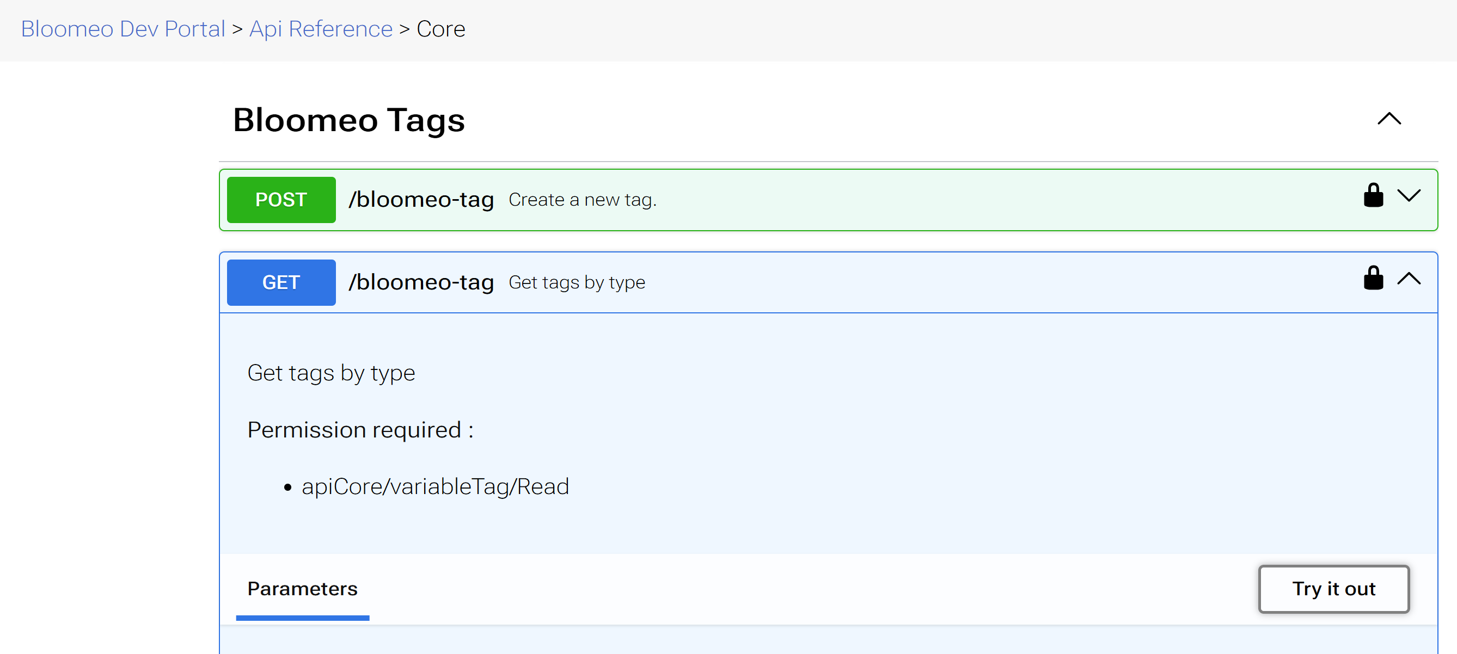The height and width of the screenshot is (654, 1457).
Task: Click the 'Permission required :' label
Action: tap(360, 430)
